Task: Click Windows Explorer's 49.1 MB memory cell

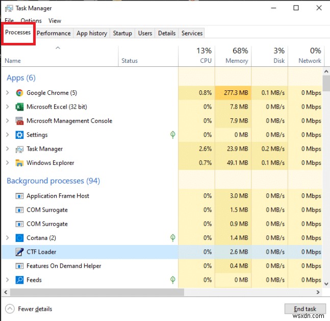Action: tap(233, 163)
